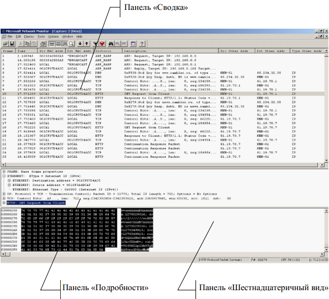Screen dimensions: 329x299
Task: Click the Description column header
Action: pos(170,51)
